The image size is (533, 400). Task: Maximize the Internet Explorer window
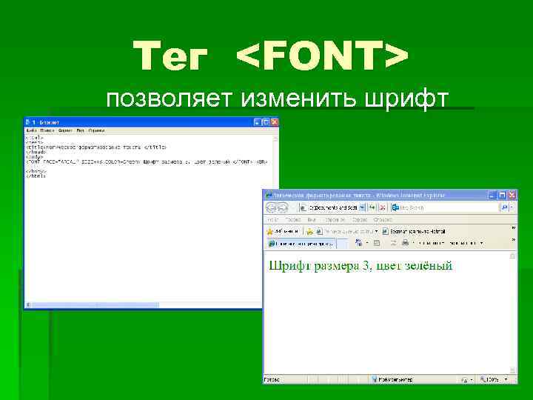click(502, 196)
